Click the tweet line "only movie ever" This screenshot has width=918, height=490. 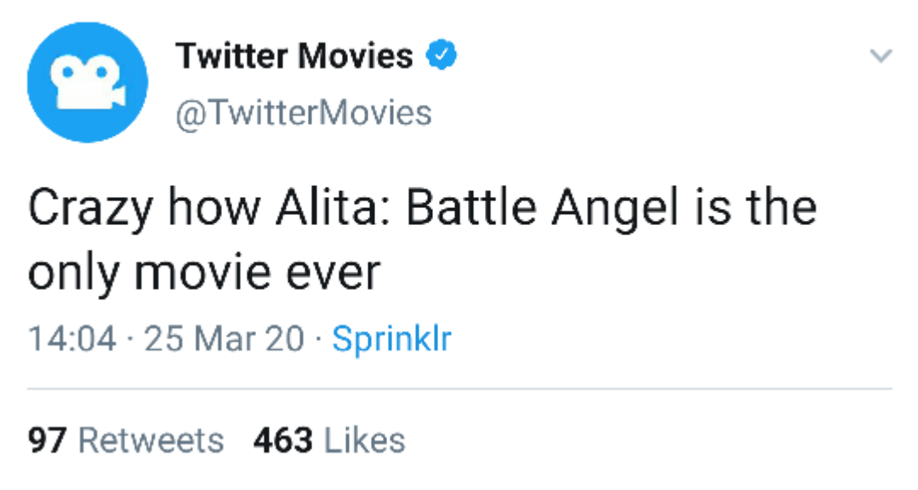coord(203,272)
